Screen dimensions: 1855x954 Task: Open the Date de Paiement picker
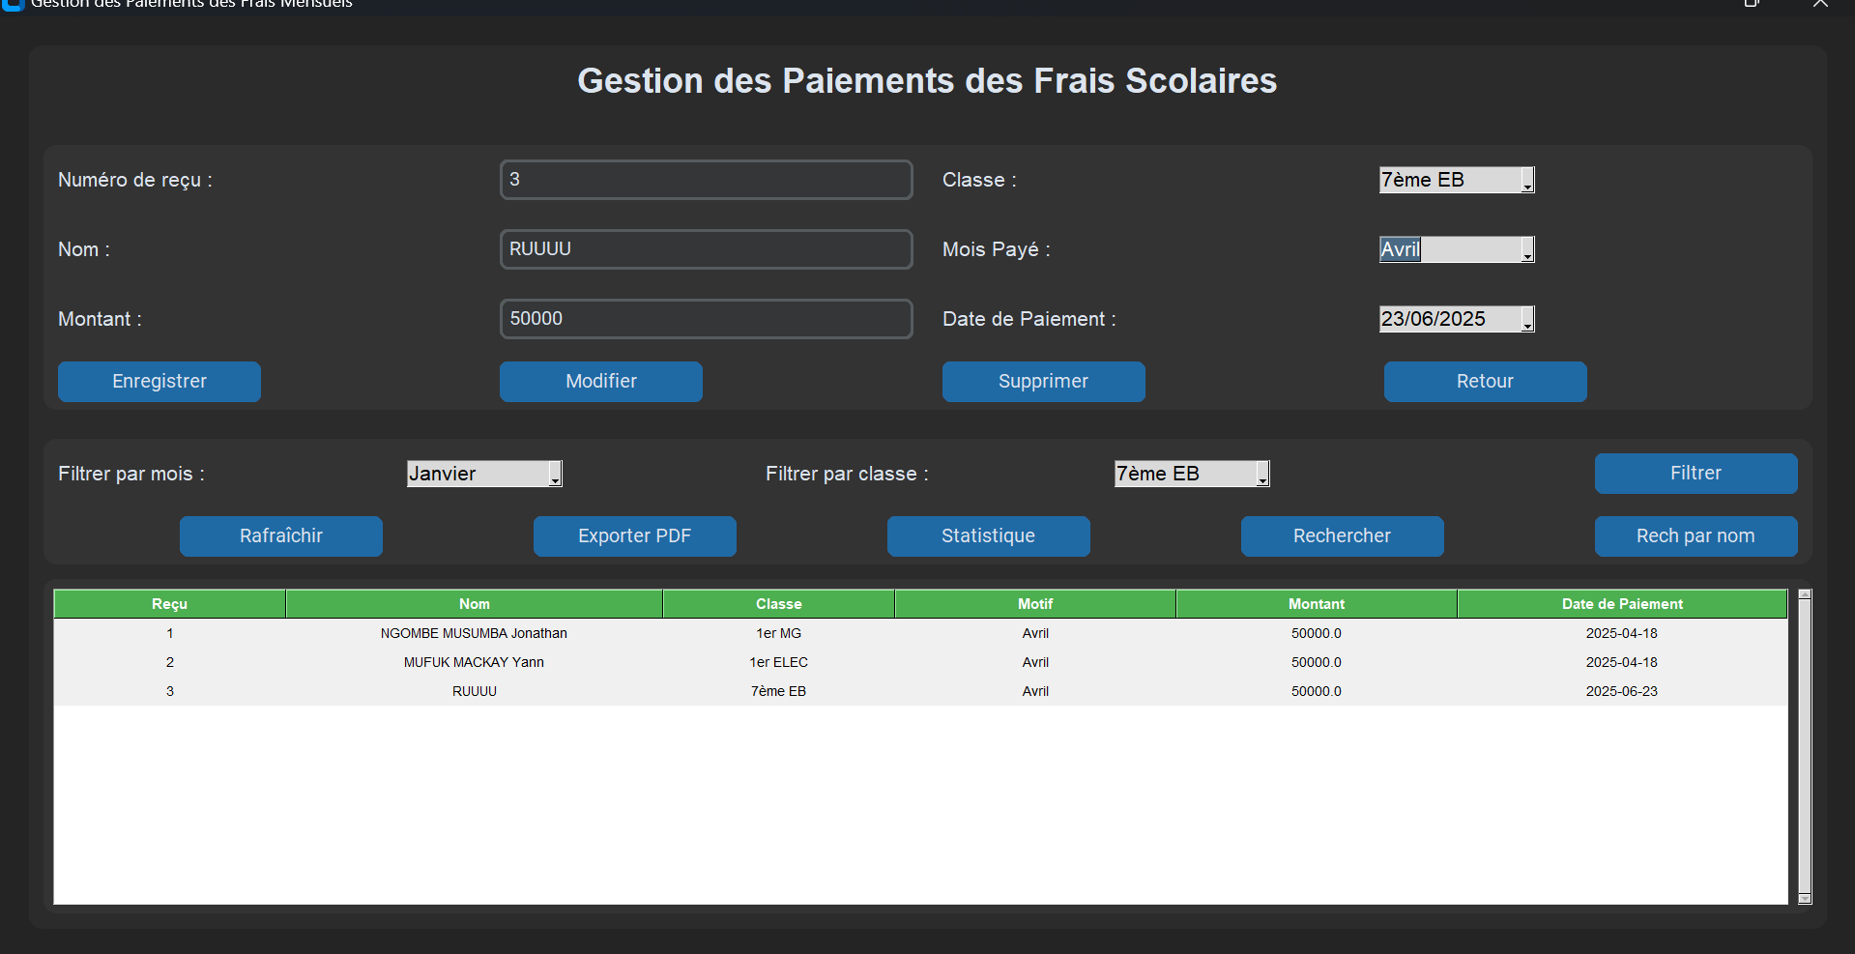click(1527, 320)
